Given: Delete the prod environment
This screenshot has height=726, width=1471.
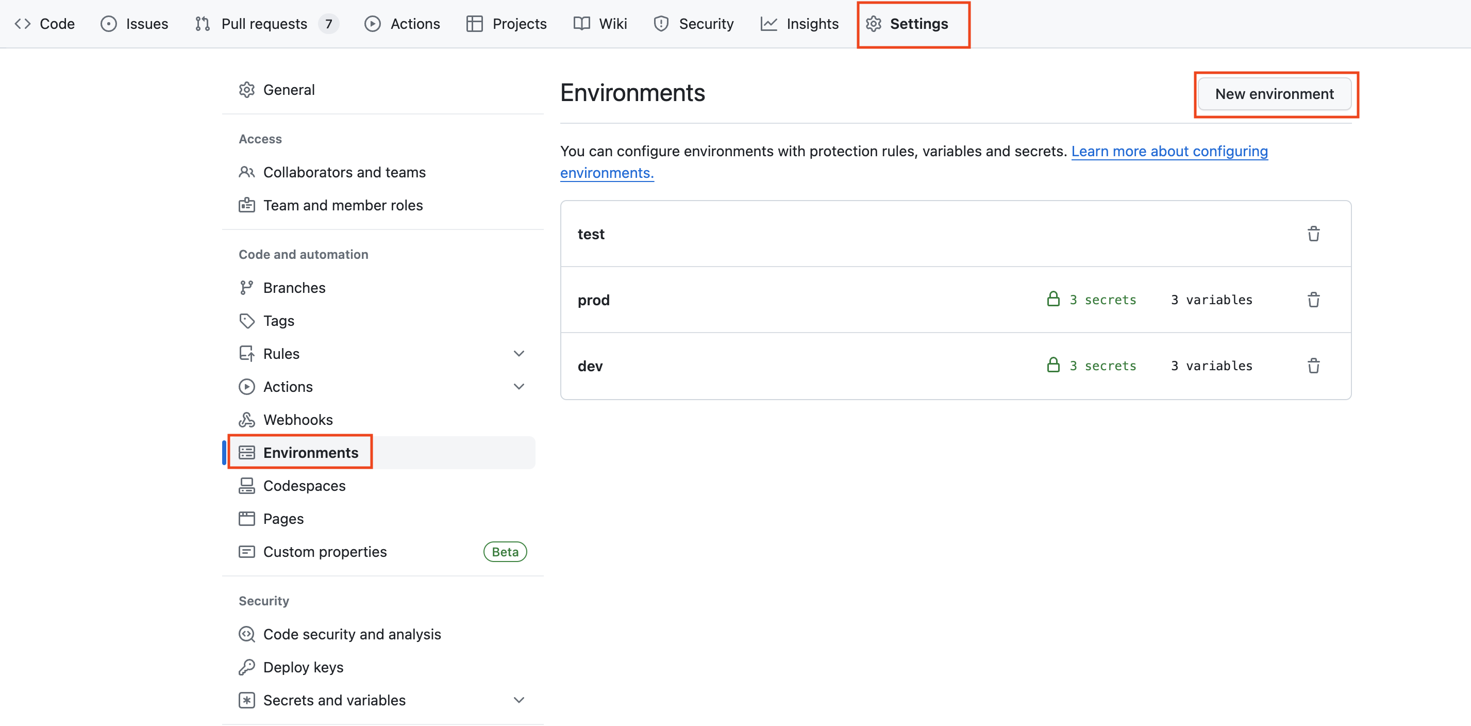Looking at the screenshot, I should 1313,299.
